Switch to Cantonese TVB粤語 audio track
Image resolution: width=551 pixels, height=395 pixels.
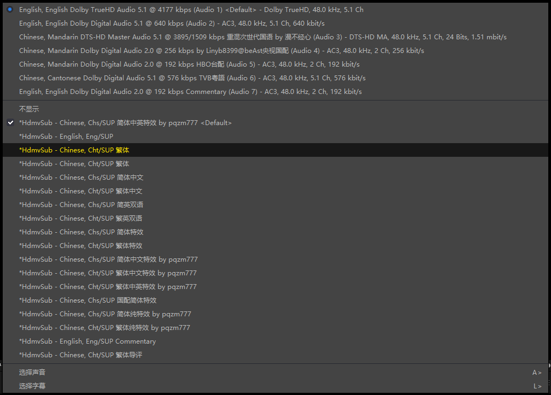[x=192, y=78]
